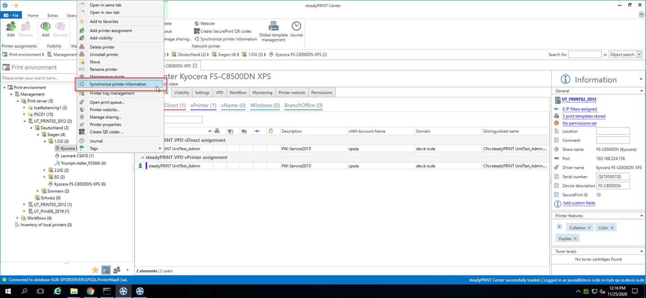
Task: Expand the loadbalancing1 tree node
Action: pos(25,108)
